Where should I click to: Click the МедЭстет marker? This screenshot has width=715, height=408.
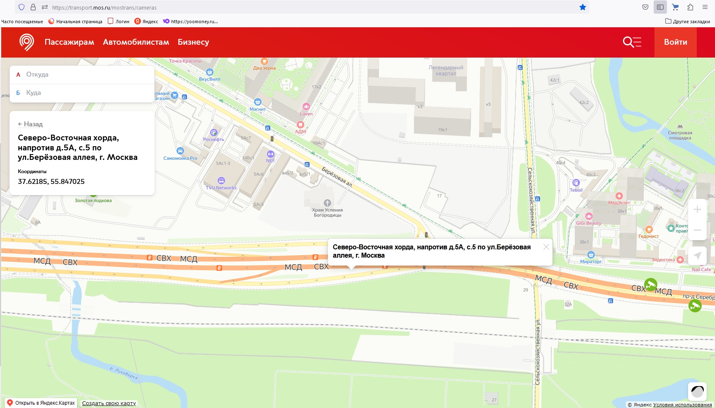tap(619, 196)
